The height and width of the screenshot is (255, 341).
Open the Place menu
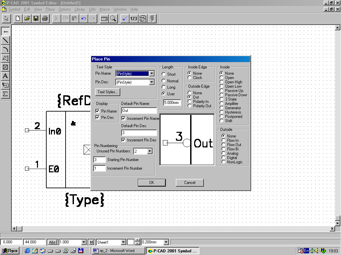click(50, 9)
